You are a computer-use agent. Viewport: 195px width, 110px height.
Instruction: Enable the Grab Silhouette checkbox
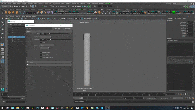tap(41, 52)
